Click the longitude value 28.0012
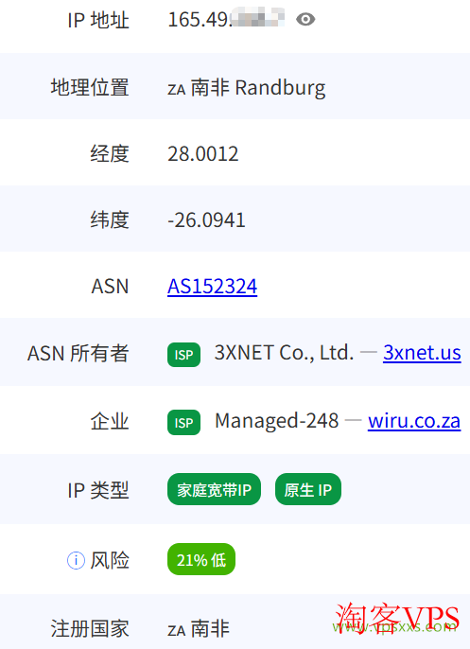Screen dimensions: 470x649 click(x=202, y=154)
